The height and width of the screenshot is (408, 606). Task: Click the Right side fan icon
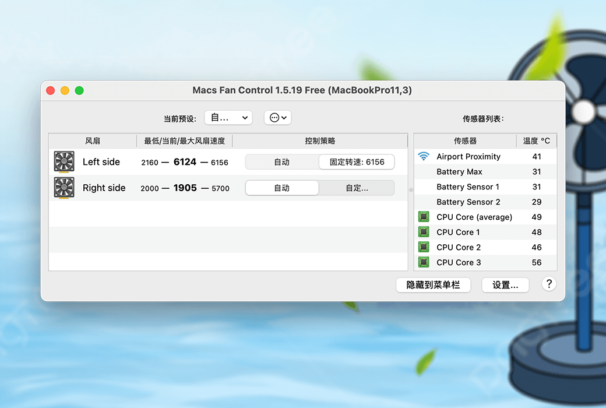click(64, 188)
